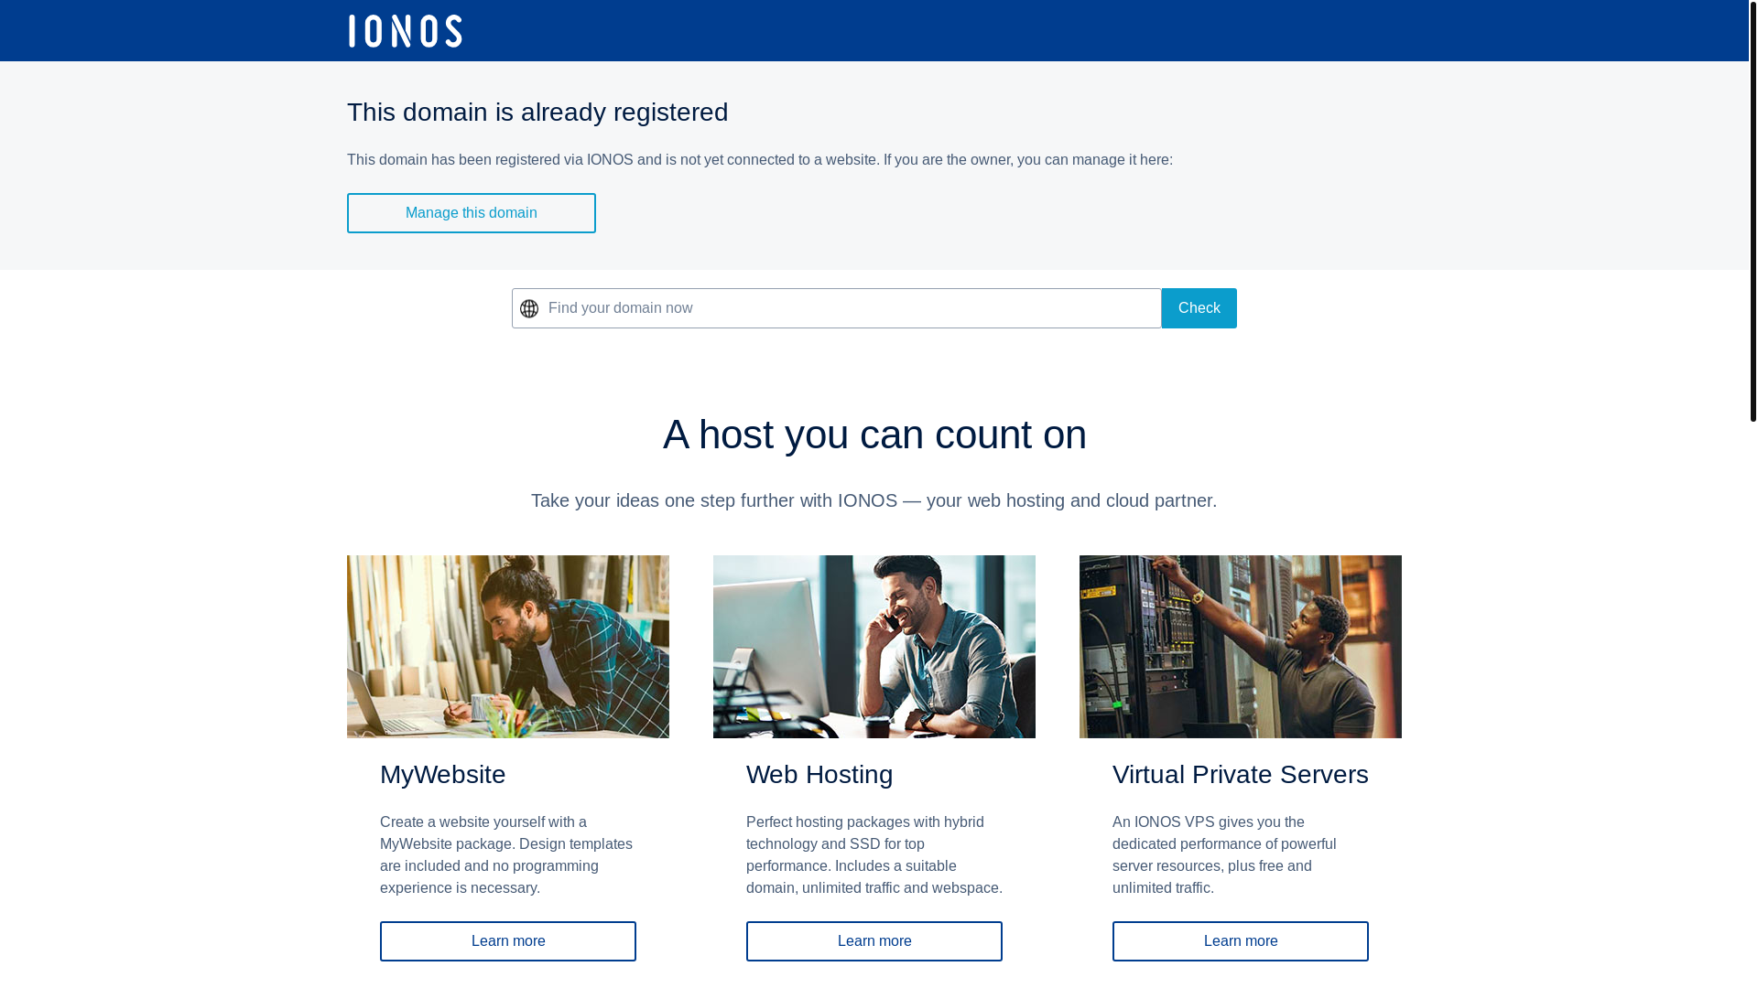Click the Manage this domain button
This screenshot has height=988, width=1758.
point(471,213)
